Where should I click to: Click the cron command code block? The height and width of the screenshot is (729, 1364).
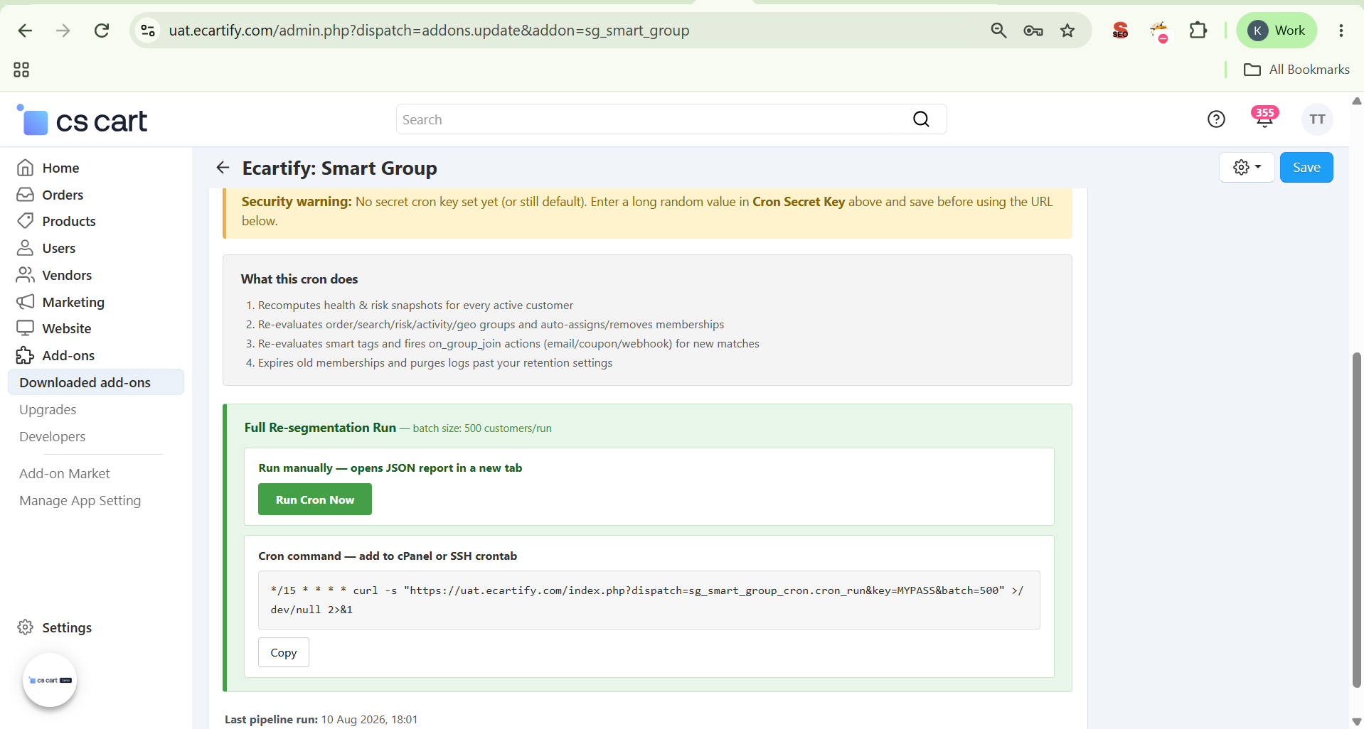click(649, 600)
